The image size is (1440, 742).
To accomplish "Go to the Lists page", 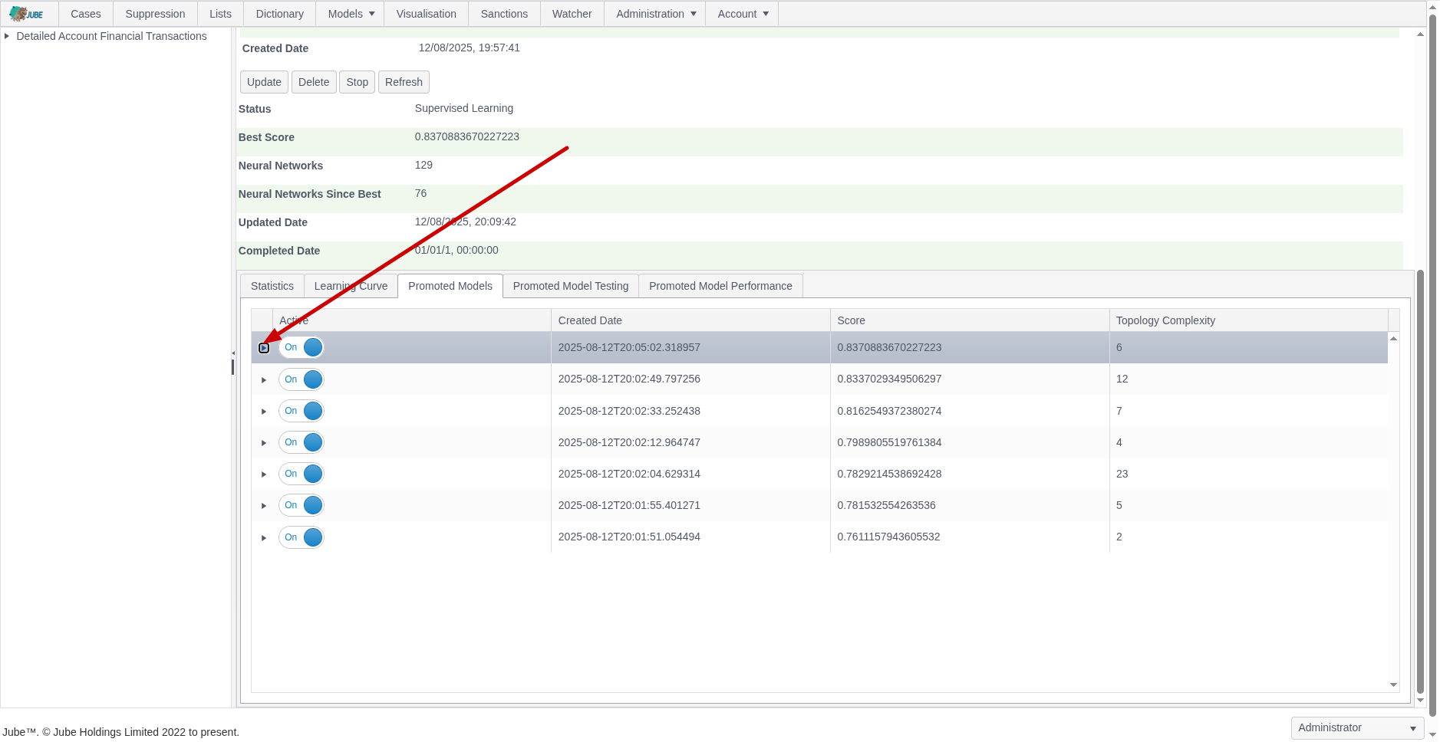I will pyautogui.click(x=220, y=14).
